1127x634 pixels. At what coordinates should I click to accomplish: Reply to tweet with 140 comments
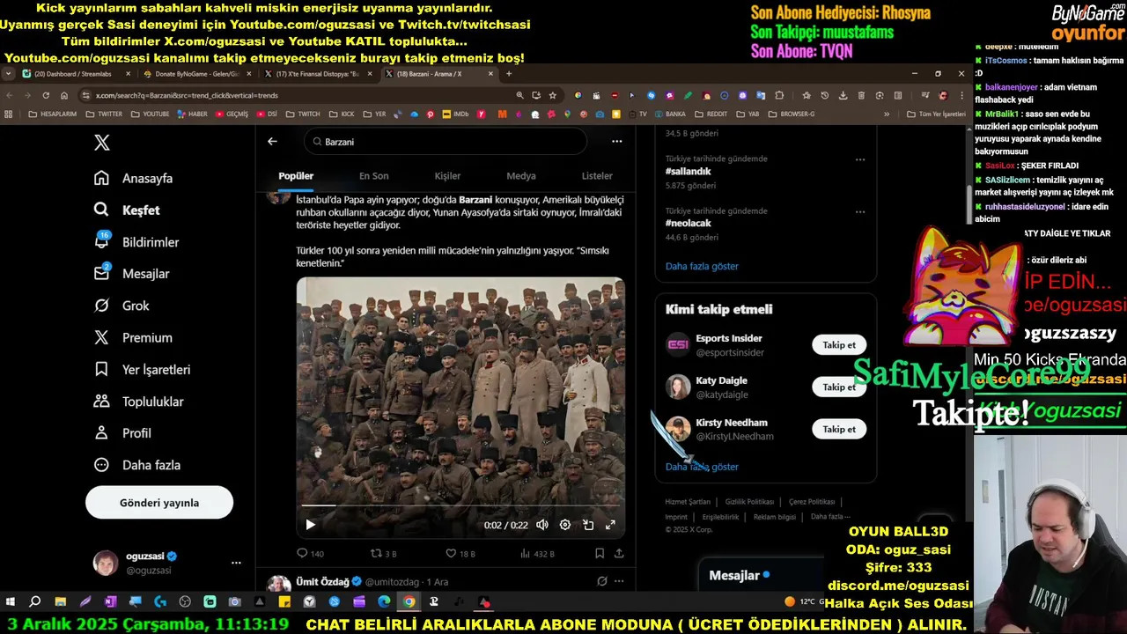[x=310, y=554]
